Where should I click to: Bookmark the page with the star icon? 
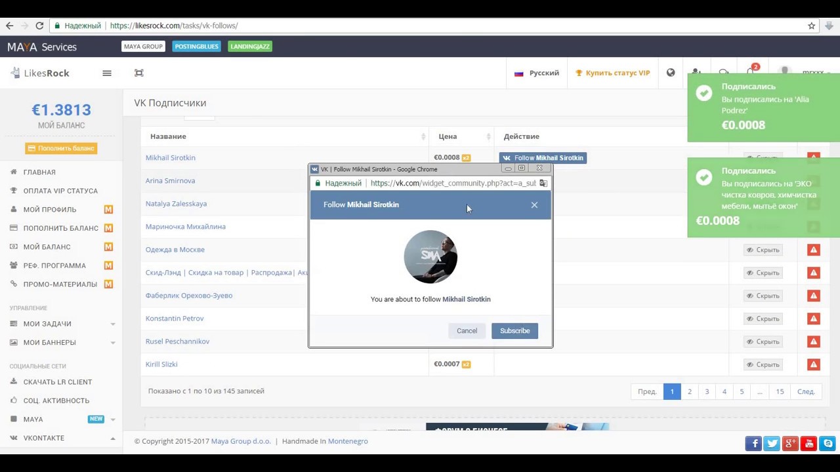coord(812,26)
